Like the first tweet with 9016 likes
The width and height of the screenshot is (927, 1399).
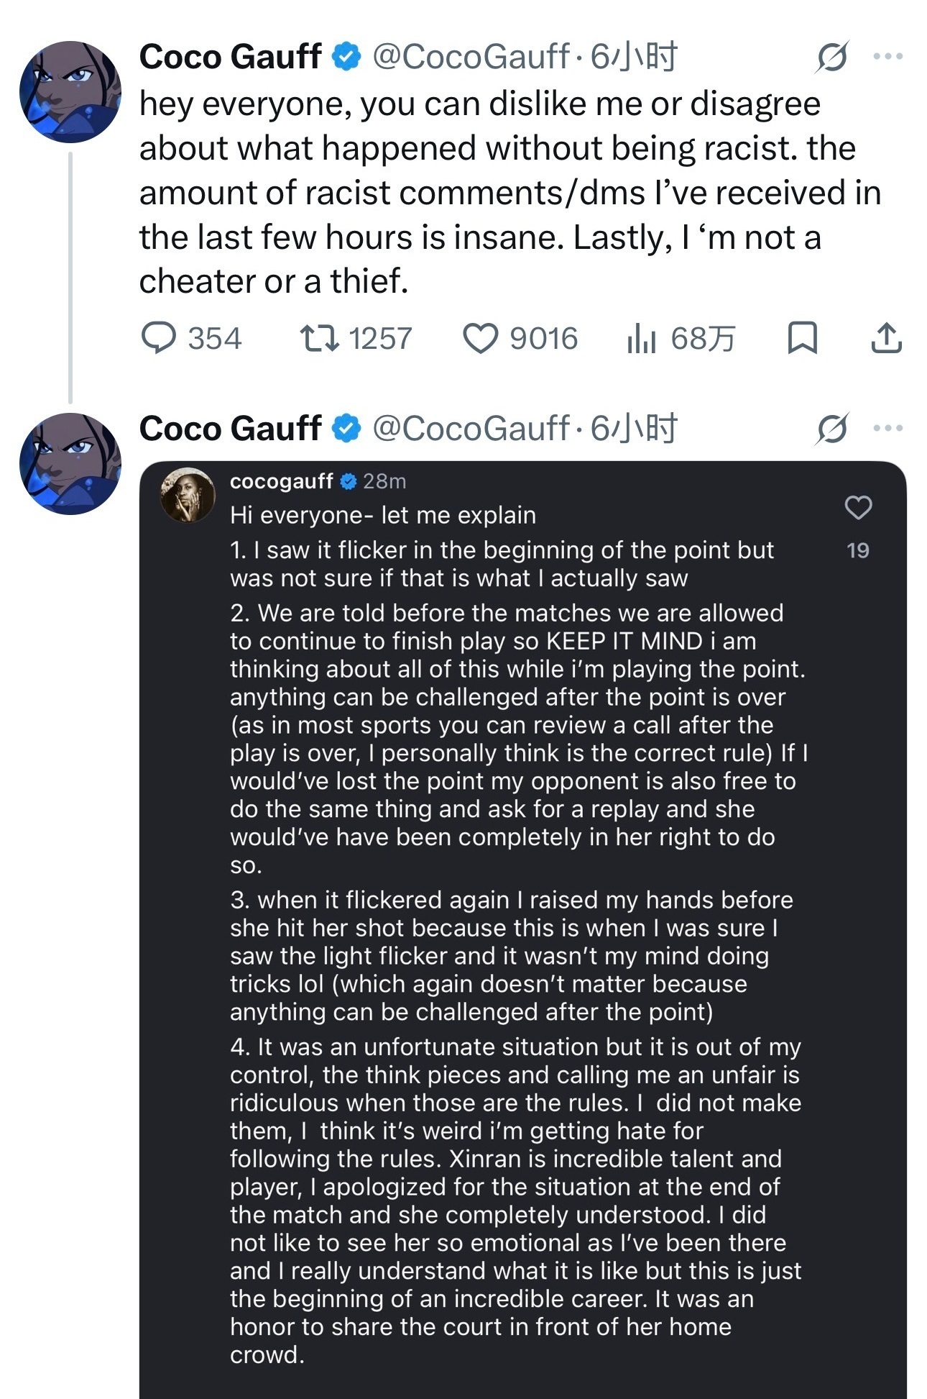coord(520,338)
